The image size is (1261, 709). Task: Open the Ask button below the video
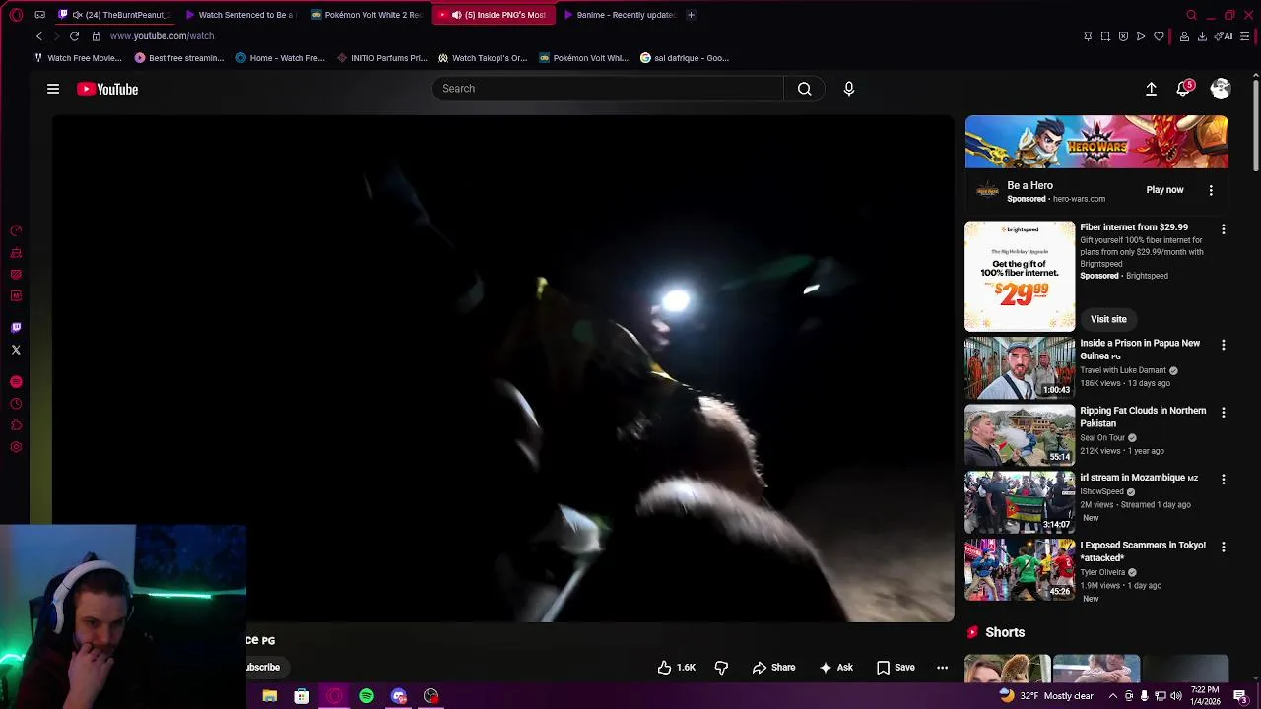pos(835,668)
